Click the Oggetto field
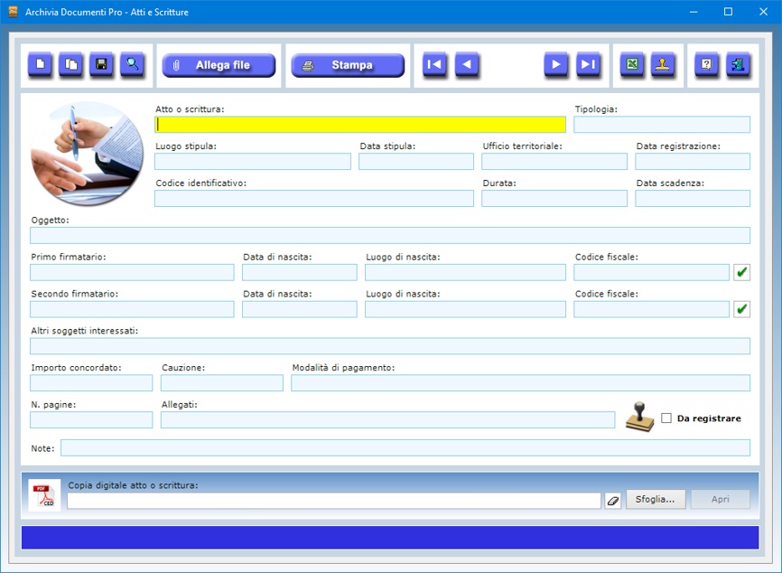Viewport: 782px width, 573px height. (390, 236)
